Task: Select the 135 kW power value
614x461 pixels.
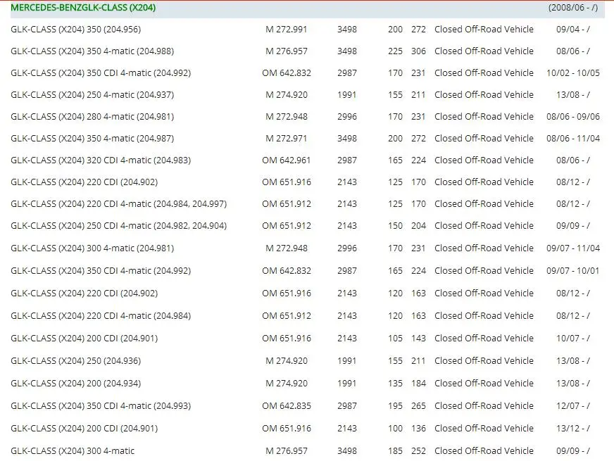Action: pyautogui.click(x=395, y=384)
